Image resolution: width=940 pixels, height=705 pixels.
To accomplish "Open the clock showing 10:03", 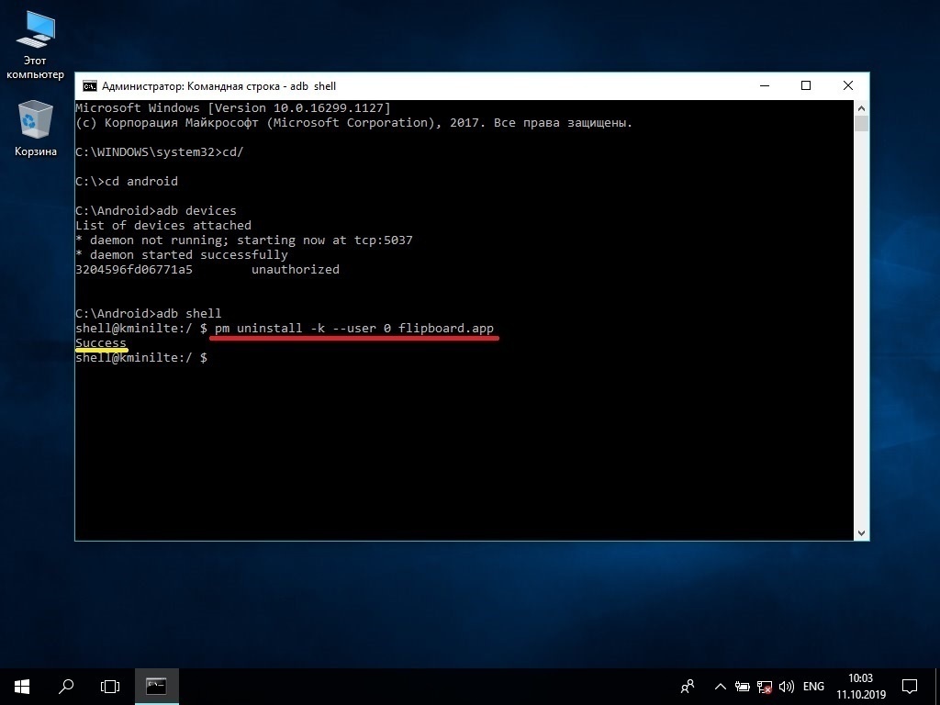I will coord(861,687).
